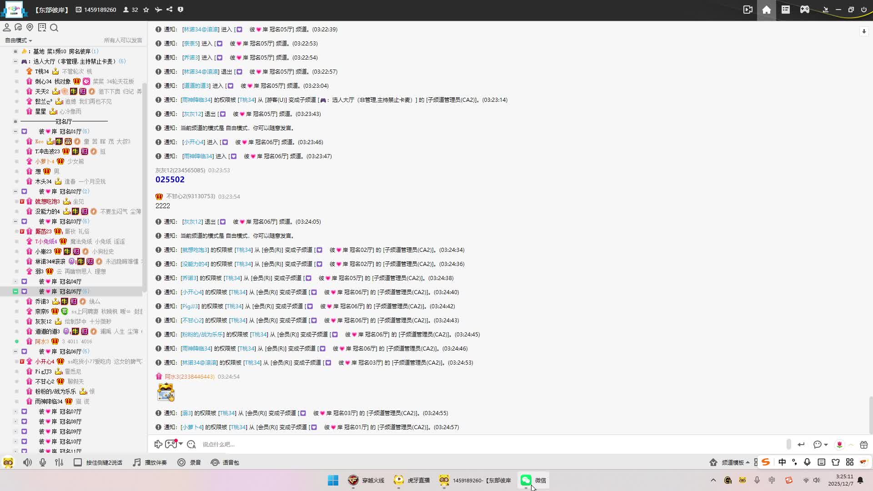The width and height of the screenshot is (873, 491).
Task: Open the 频道模板 dropdown
Action: click(x=732, y=462)
